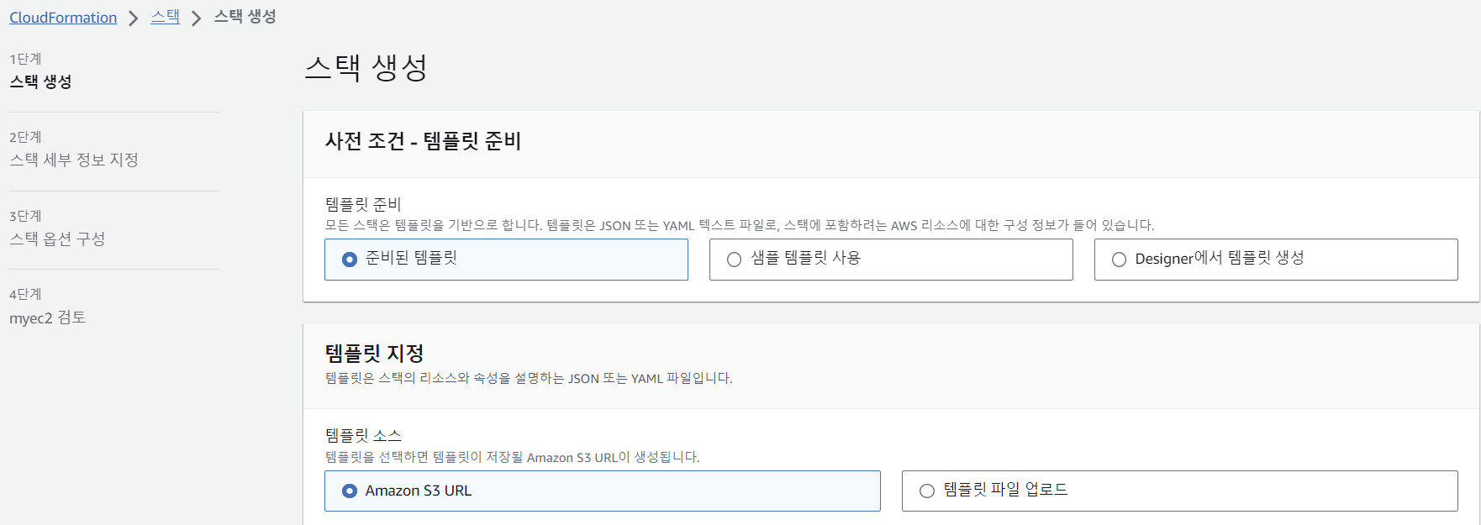Open step 3 스택 옵션 구성

tap(57, 239)
